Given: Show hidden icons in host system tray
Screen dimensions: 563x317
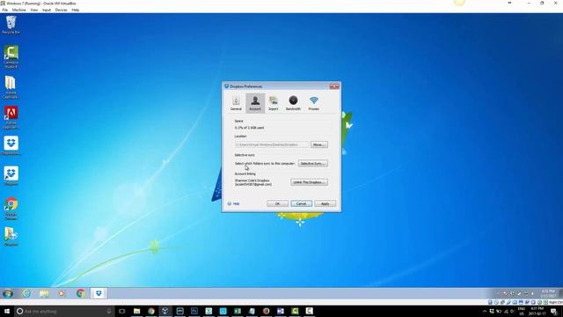Looking at the screenshot, I should 485,311.
